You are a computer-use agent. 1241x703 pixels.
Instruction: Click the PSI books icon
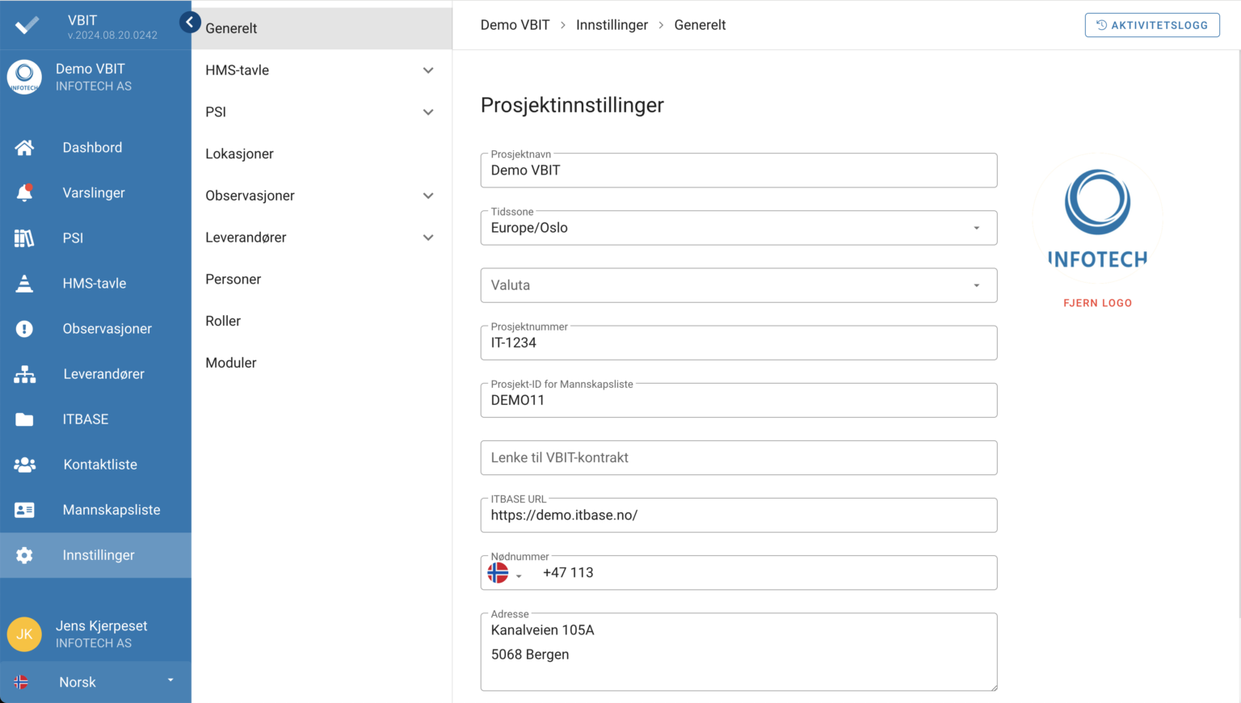pos(24,238)
